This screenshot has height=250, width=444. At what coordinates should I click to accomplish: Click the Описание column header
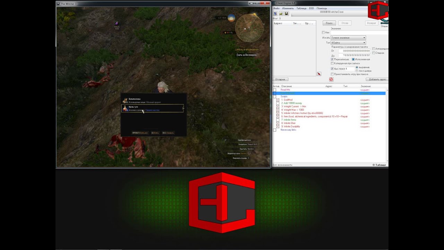tap(287, 86)
